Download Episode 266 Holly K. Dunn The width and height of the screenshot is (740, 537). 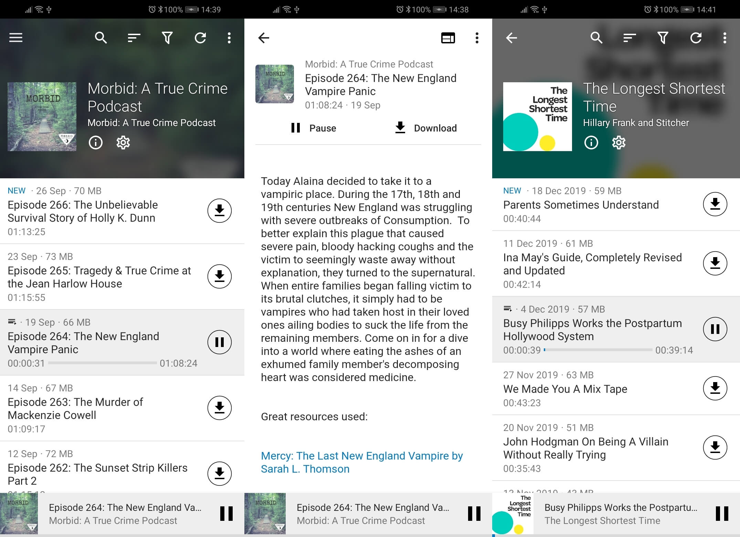[x=219, y=211]
